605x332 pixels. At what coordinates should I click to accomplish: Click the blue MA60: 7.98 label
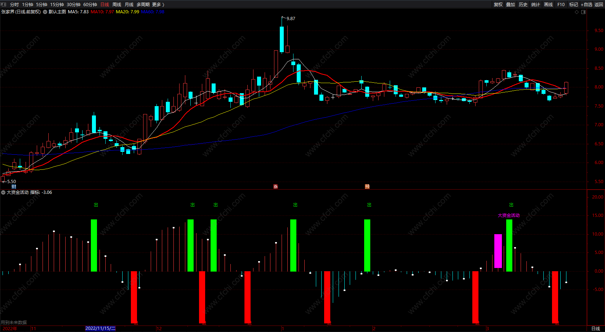pos(153,12)
